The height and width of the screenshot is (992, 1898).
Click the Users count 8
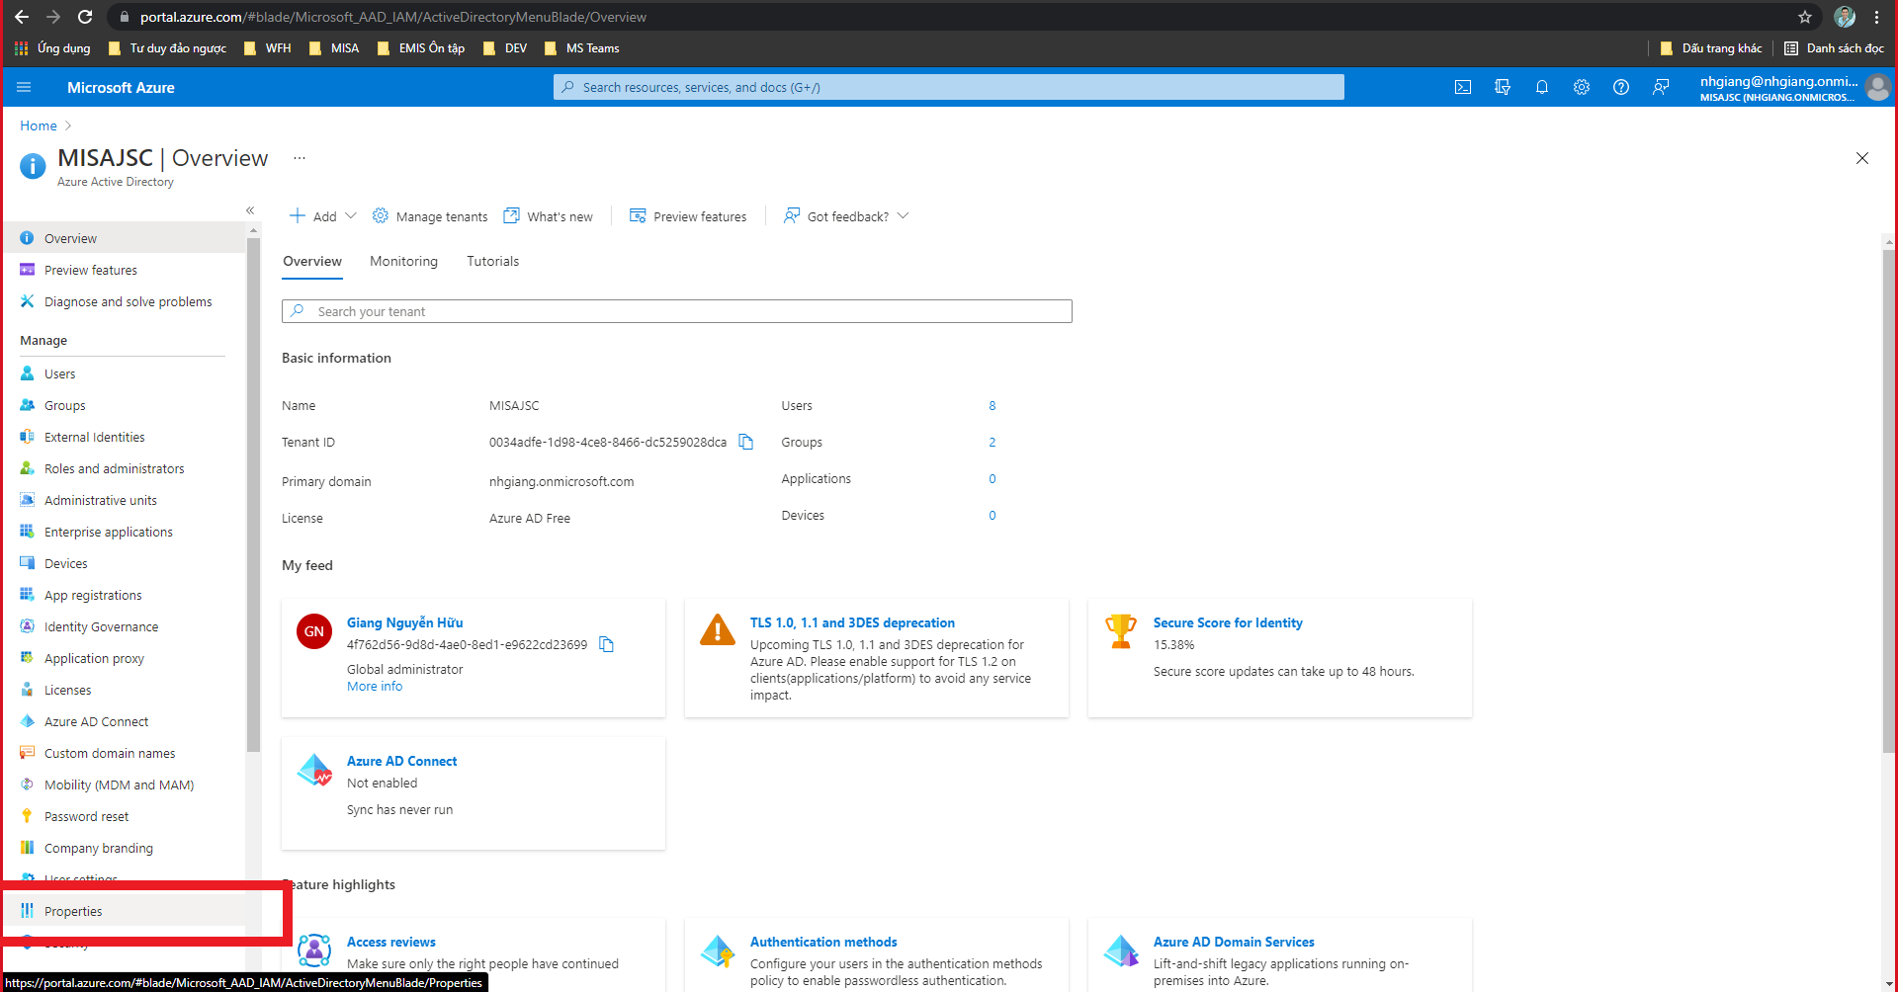(x=992, y=405)
